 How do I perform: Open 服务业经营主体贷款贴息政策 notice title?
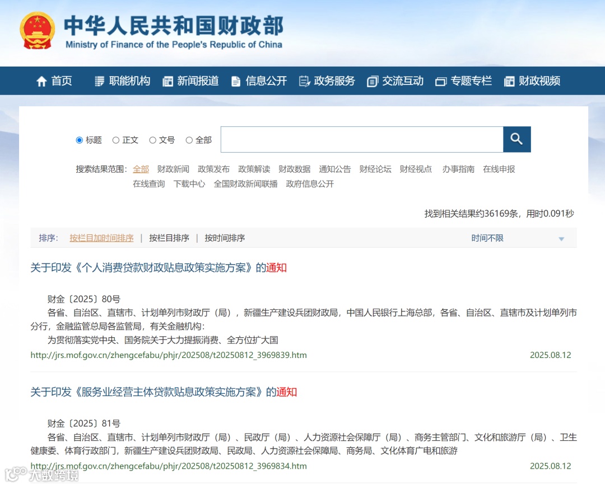coord(164,392)
